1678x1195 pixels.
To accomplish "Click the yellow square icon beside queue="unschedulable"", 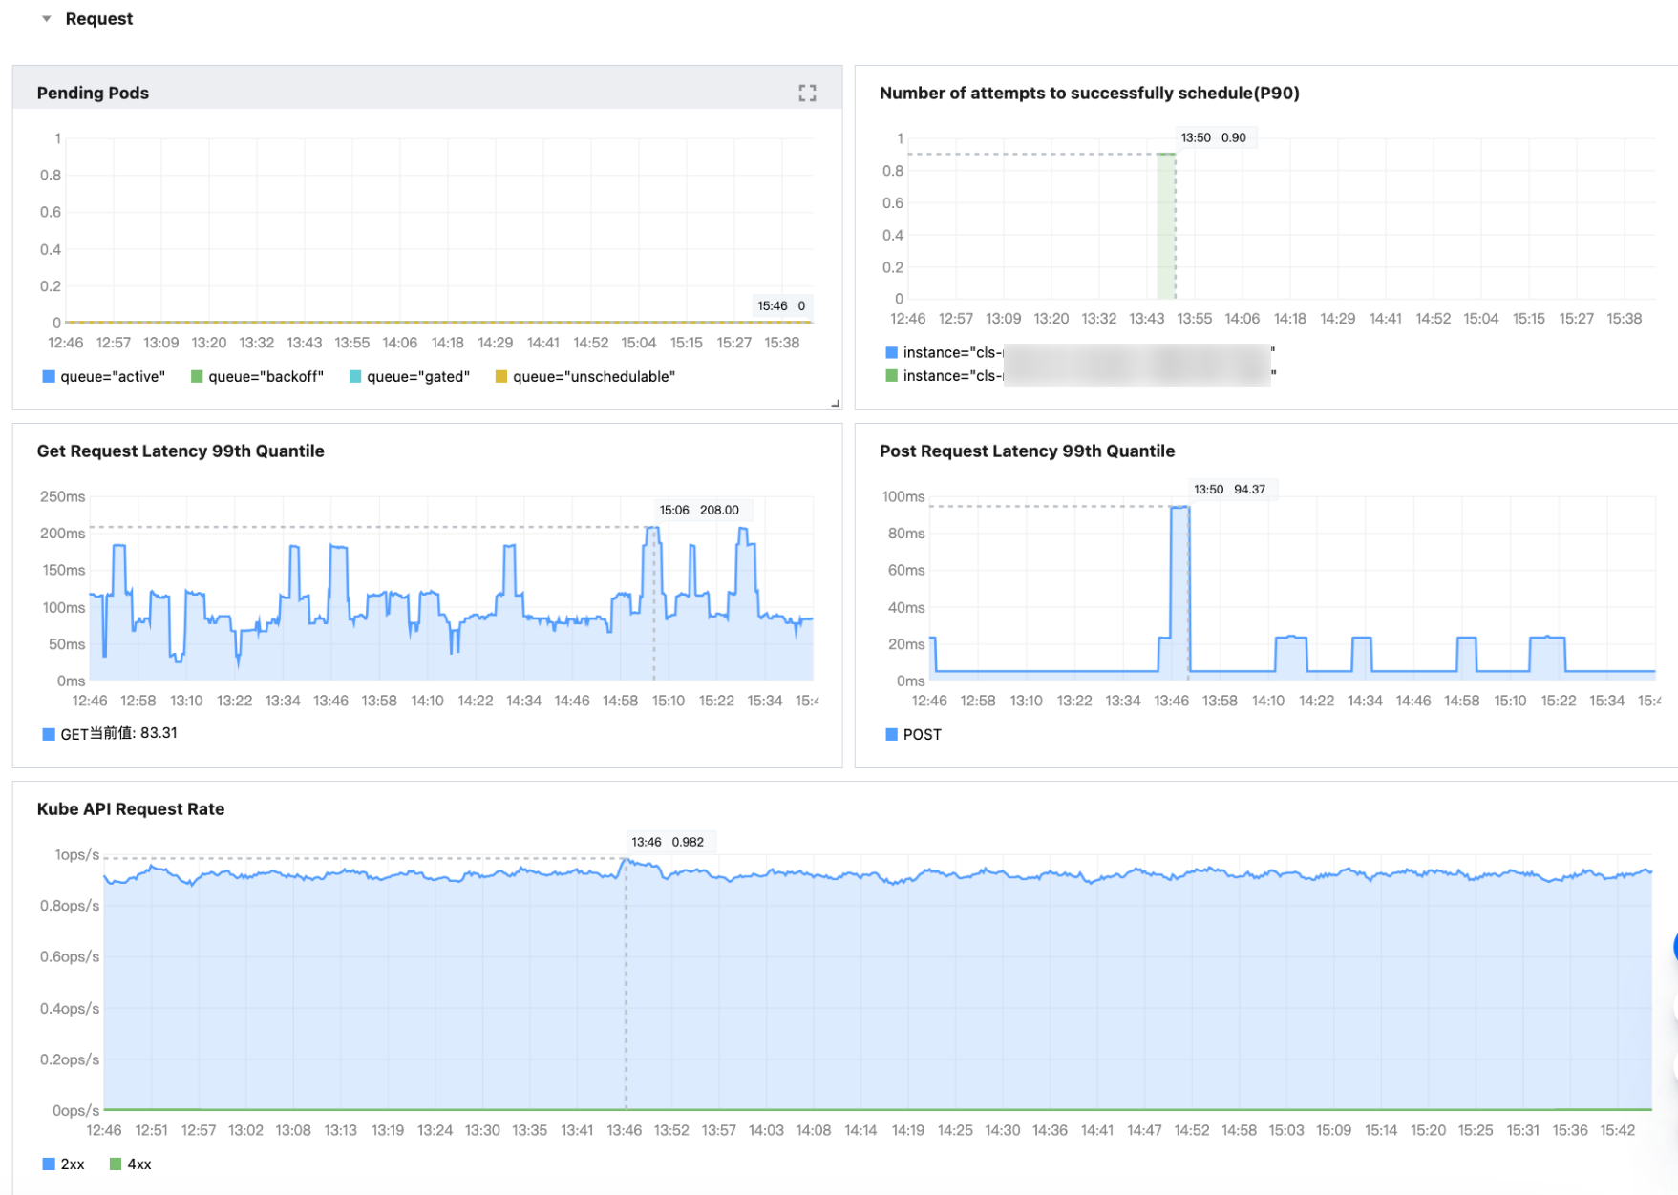I will point(501,377).
